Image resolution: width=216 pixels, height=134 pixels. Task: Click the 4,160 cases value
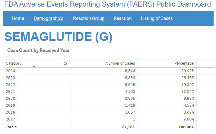130,91
